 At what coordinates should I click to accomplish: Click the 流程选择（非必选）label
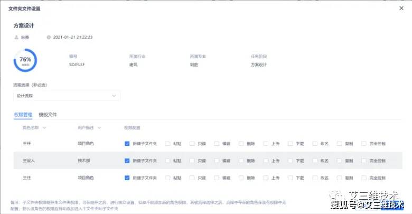30,85
